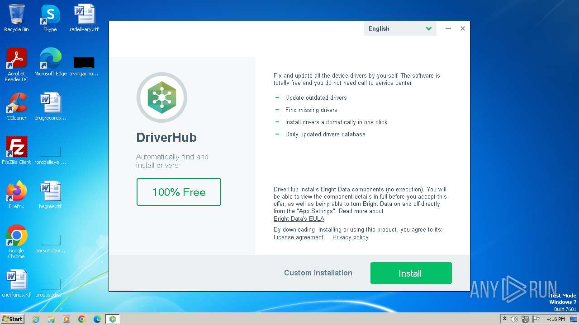579x325 pixels.
Task: Open Acrobat Reader DC shortcut
Action: pyautogui.click(x=16, y=65)
